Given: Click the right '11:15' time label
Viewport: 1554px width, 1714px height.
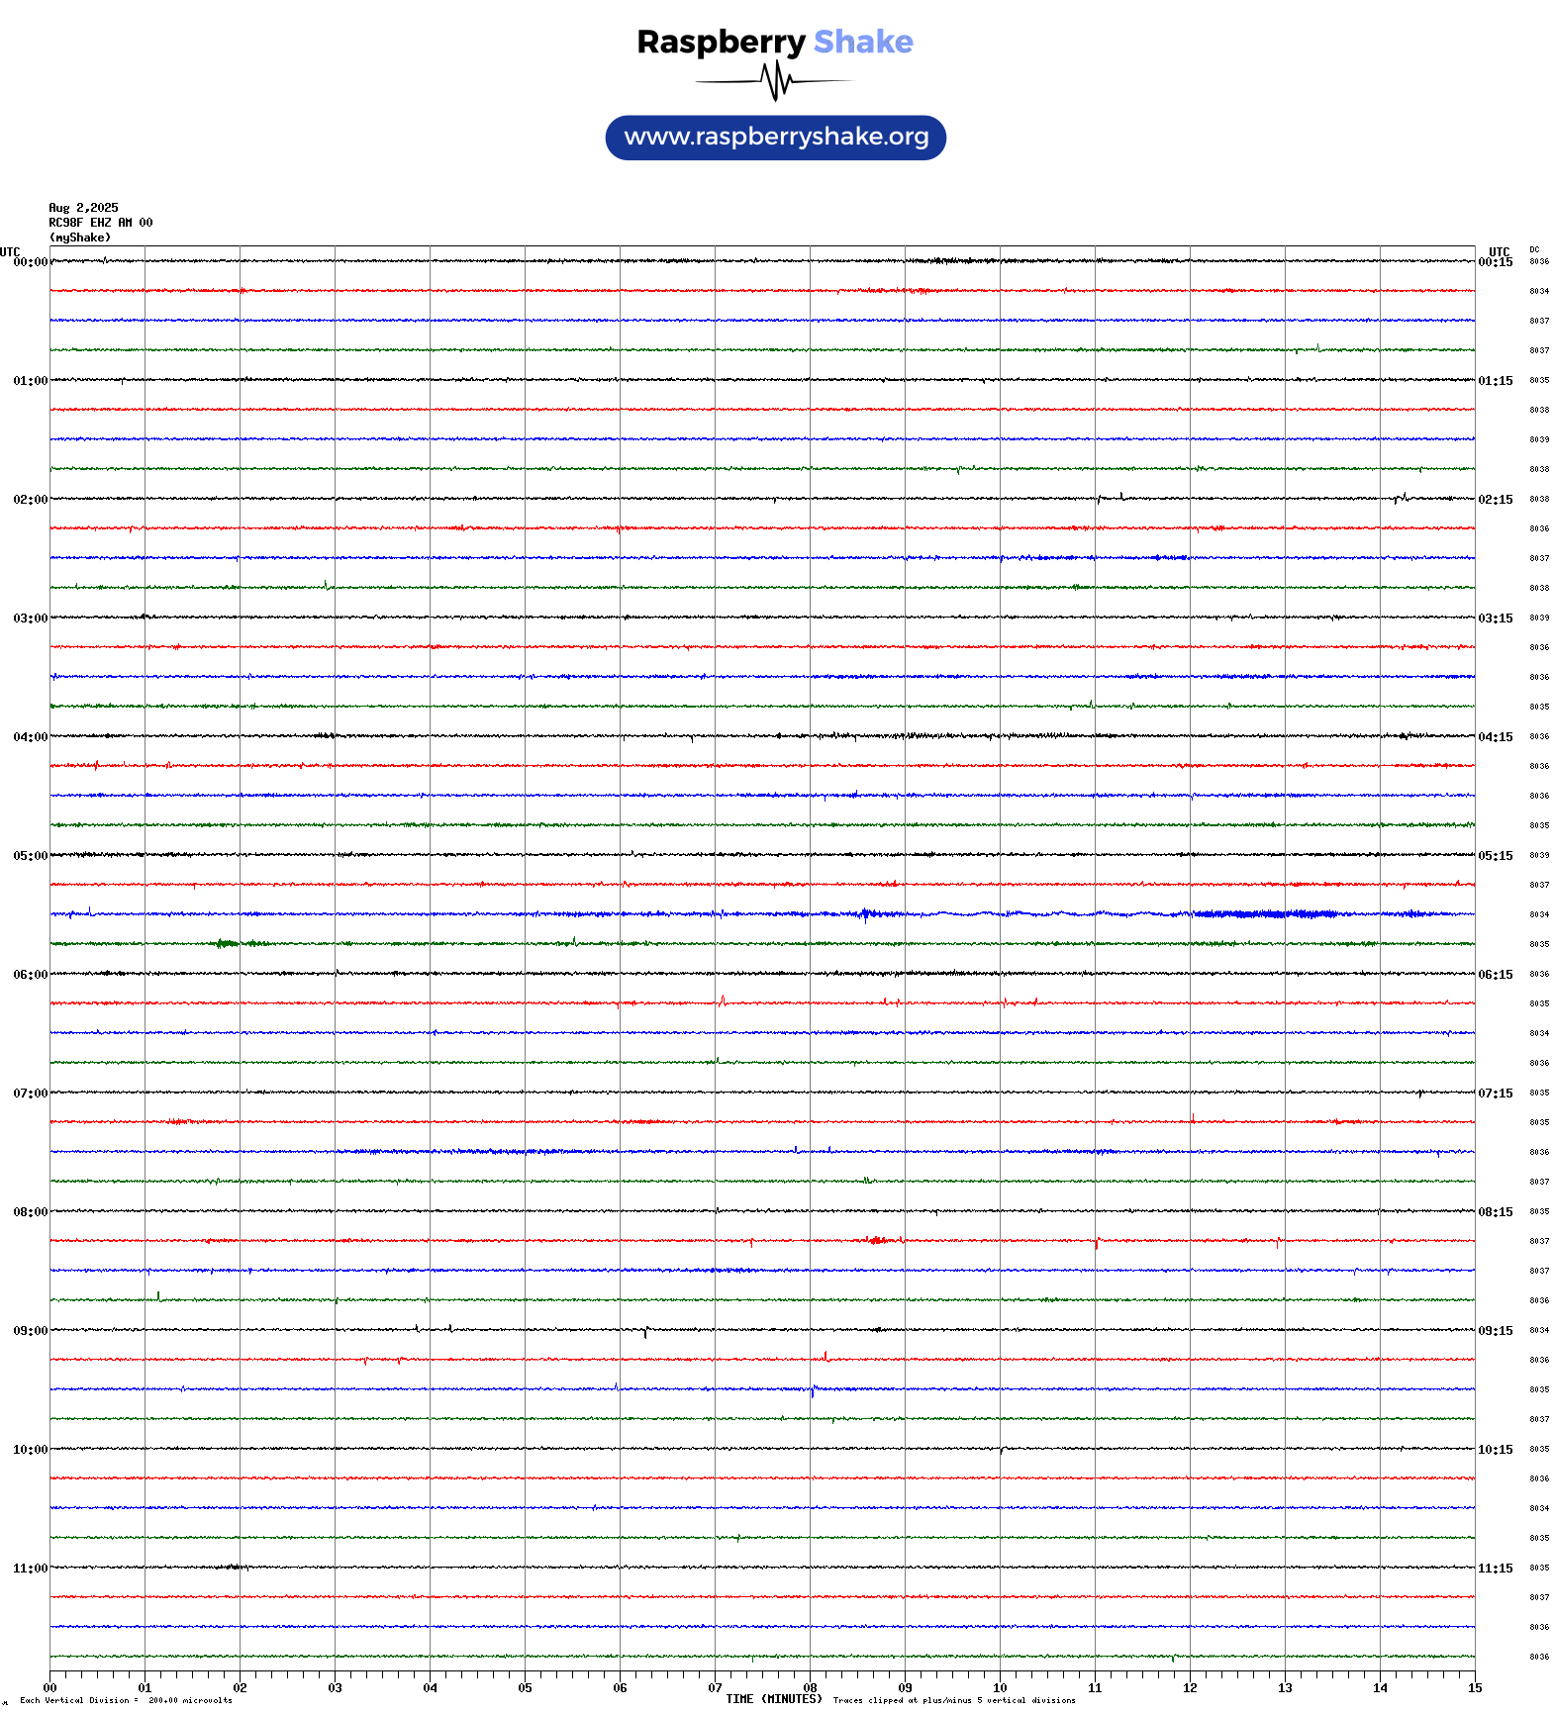Looking at the screenshot, I should [1496, 1569].
